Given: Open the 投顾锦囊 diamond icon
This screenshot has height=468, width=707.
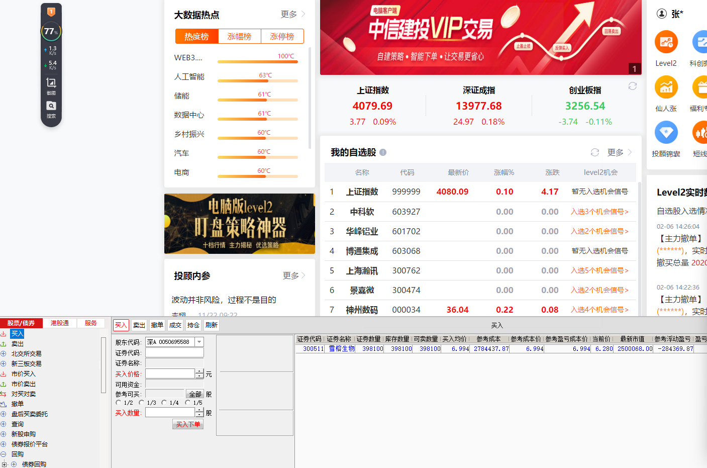Looking at the screenshot, I should (666, 133).
